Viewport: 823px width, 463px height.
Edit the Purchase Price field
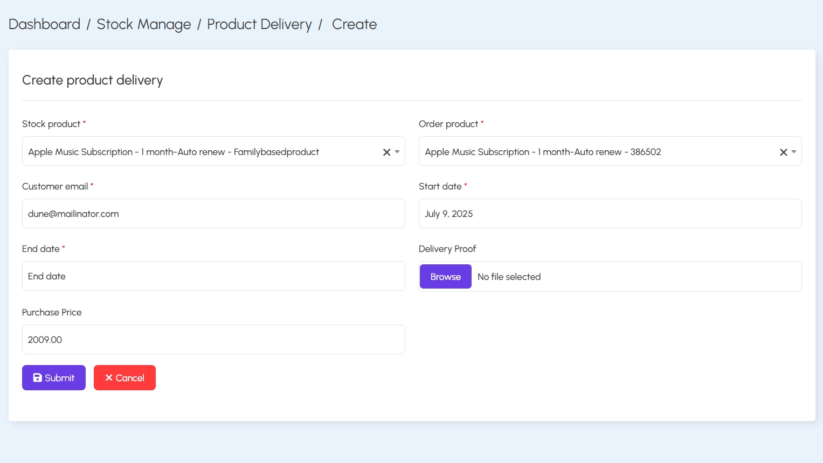click(x=213, y=340)
